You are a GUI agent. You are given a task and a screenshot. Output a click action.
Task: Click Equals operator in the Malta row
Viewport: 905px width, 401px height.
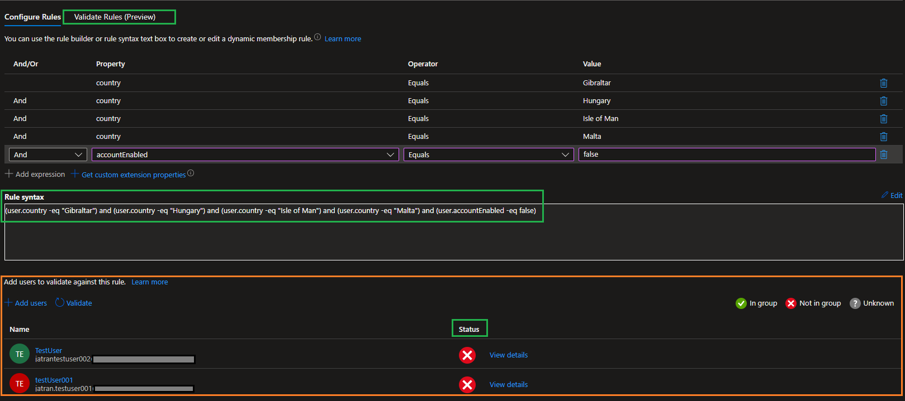[418, 136]
